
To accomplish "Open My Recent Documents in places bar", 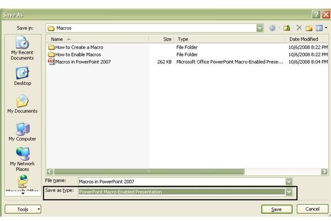I will (x=23, y=48).
